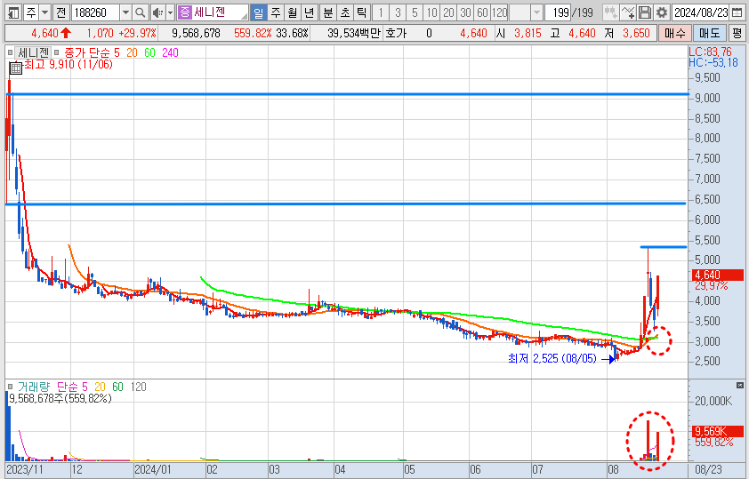Click the 4,640 price tag on axis
The image size is (749, 479).
(x=718, y=275)
